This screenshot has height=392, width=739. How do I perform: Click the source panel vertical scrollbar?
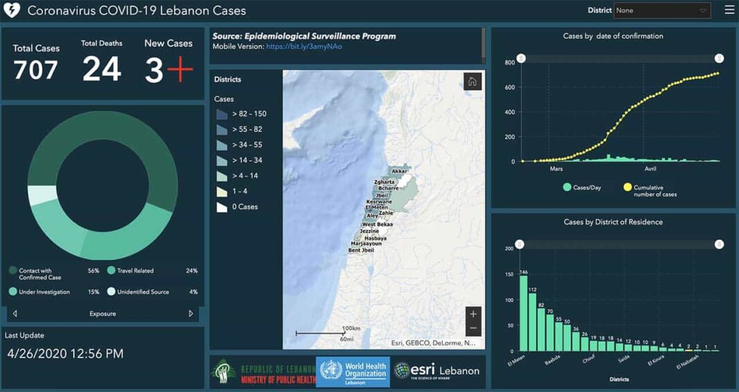point(483,46)
